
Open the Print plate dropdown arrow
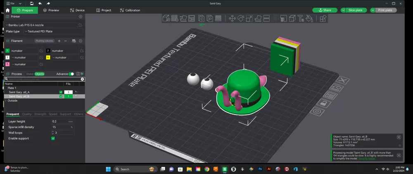coord(373,10)
